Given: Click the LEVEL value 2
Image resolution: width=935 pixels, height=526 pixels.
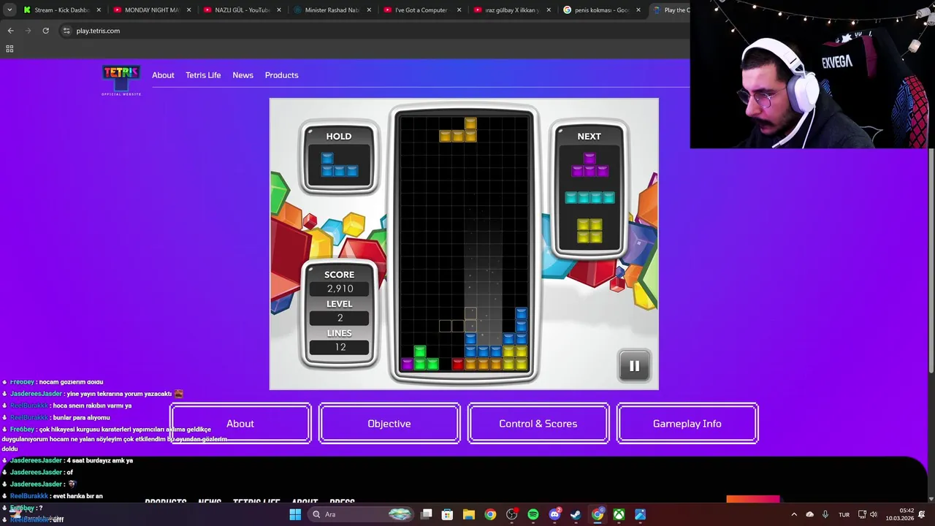Looking at the screenshot, I should (340, 318).
